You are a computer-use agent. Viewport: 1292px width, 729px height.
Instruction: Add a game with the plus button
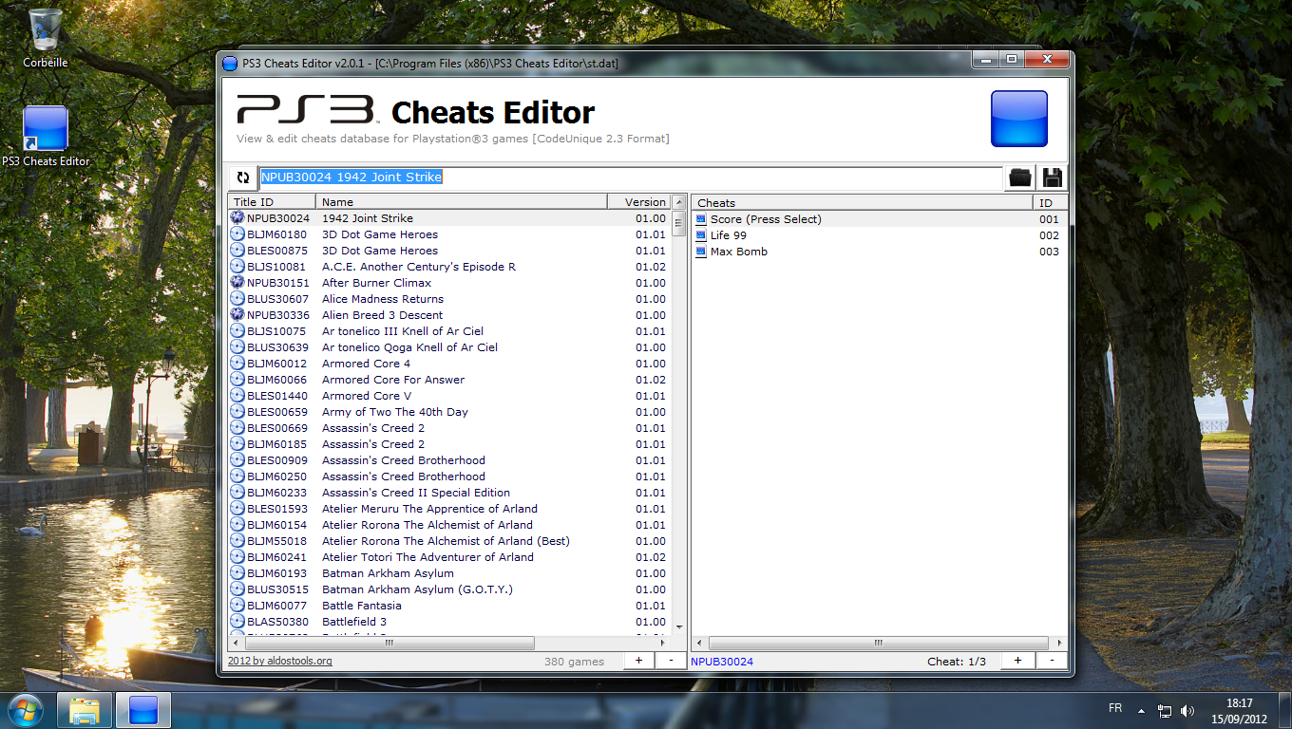pos(638,661)
